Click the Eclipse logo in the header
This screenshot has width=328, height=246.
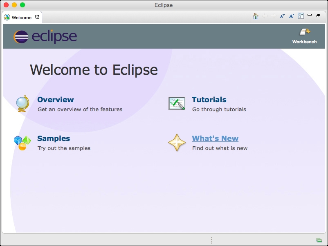(x=45, y=37)
